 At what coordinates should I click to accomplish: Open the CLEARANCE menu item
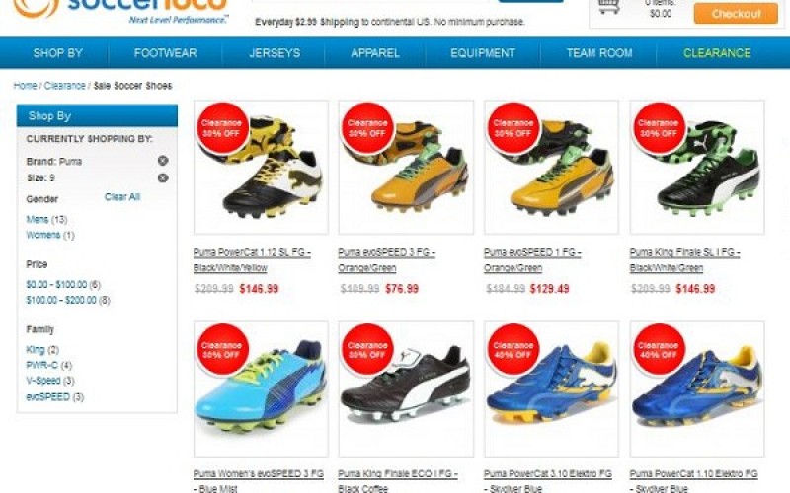point(717,53)
